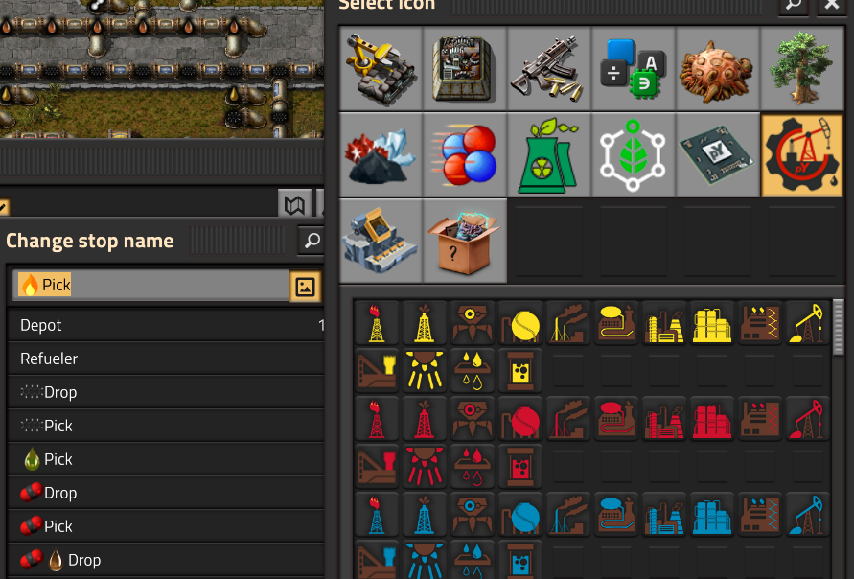Click the icon list vertical scrollbar
Viewport: 854px width, 579px height.
coord(839,328)
